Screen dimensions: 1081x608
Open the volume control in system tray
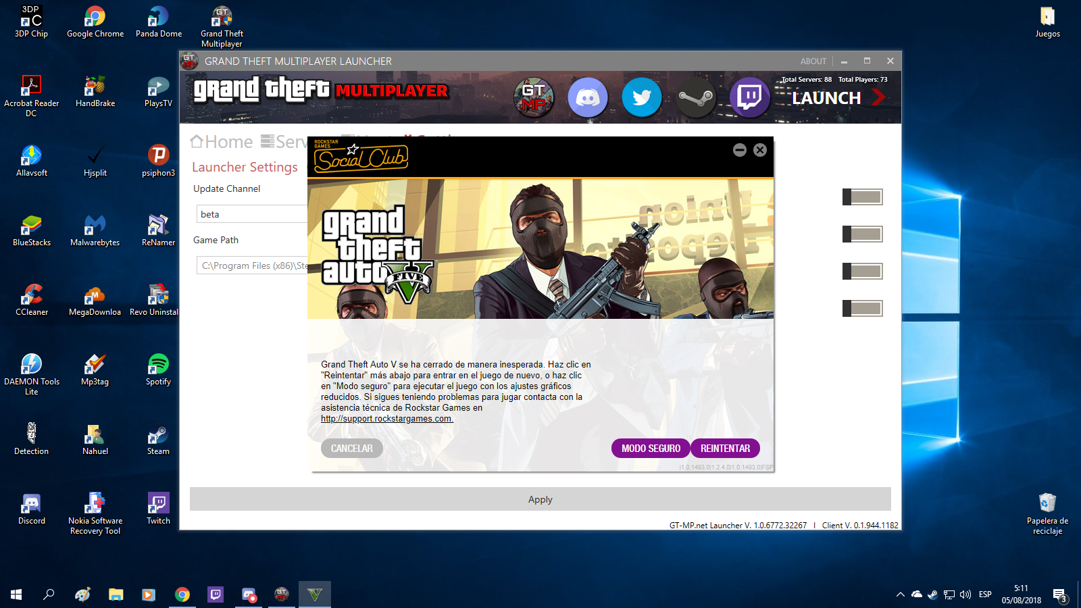tap(965, 594)
